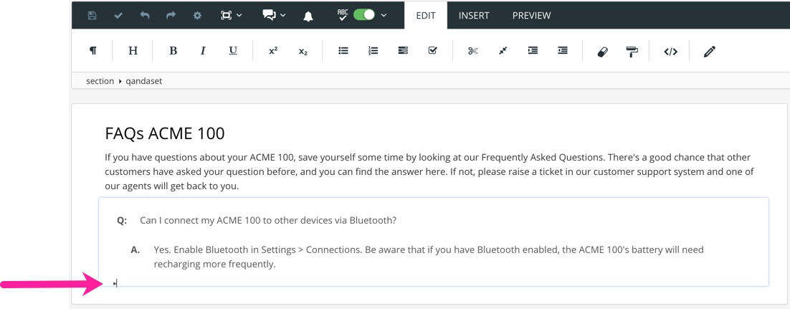
Task: Insert a numbered list
Action: point(373,51)
